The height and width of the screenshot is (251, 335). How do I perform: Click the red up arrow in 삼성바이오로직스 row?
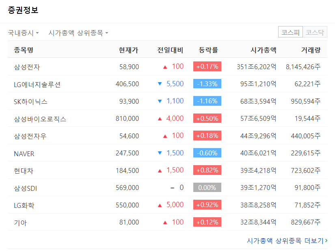(160, 119)
